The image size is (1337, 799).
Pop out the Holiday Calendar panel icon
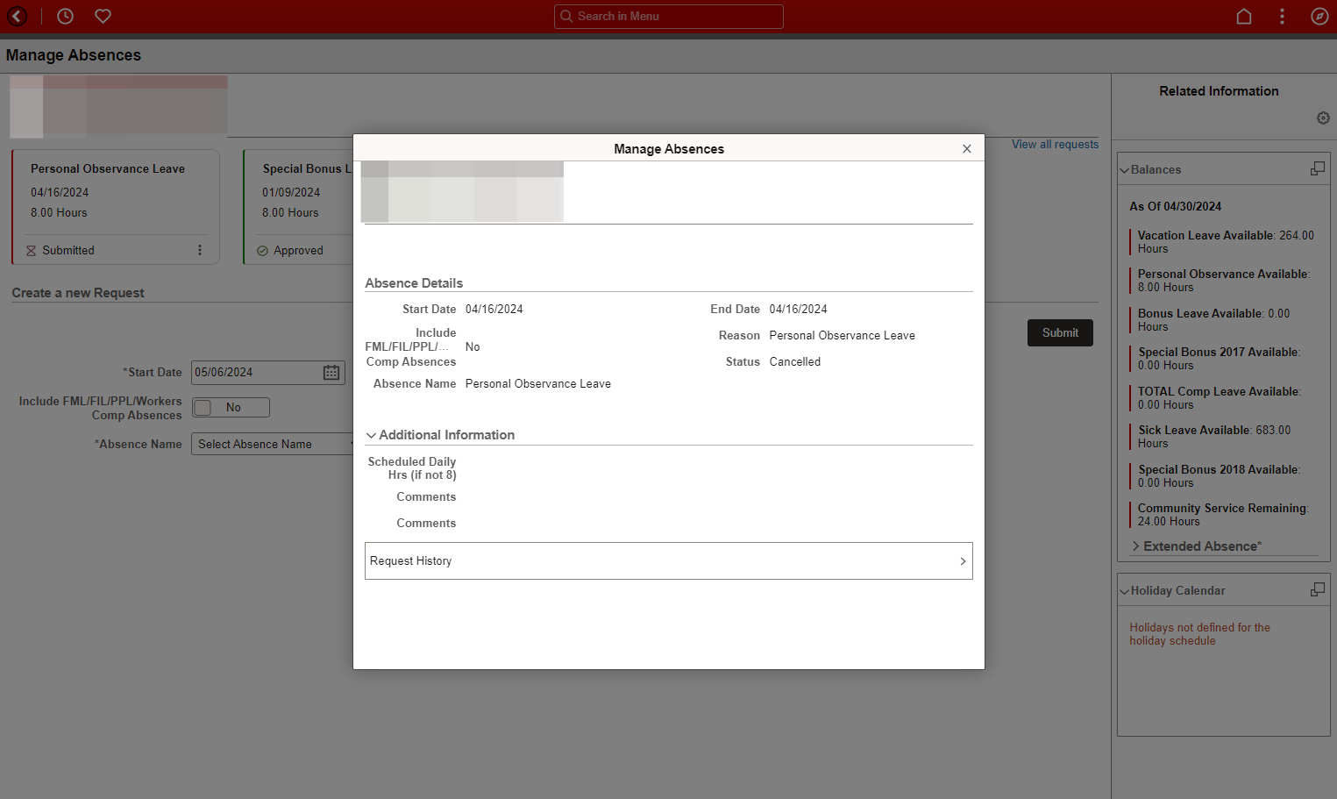[1317, 589]
